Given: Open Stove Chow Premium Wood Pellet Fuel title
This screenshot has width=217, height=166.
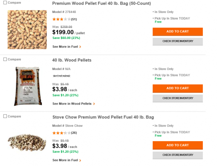Looking at the screenshot, I should pyautogui.click(x=103, y=117).
